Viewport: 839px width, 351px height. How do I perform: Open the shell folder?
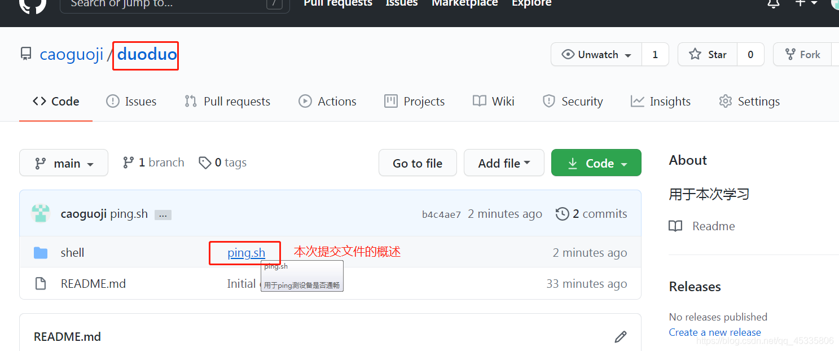click(x=72, y=253)
